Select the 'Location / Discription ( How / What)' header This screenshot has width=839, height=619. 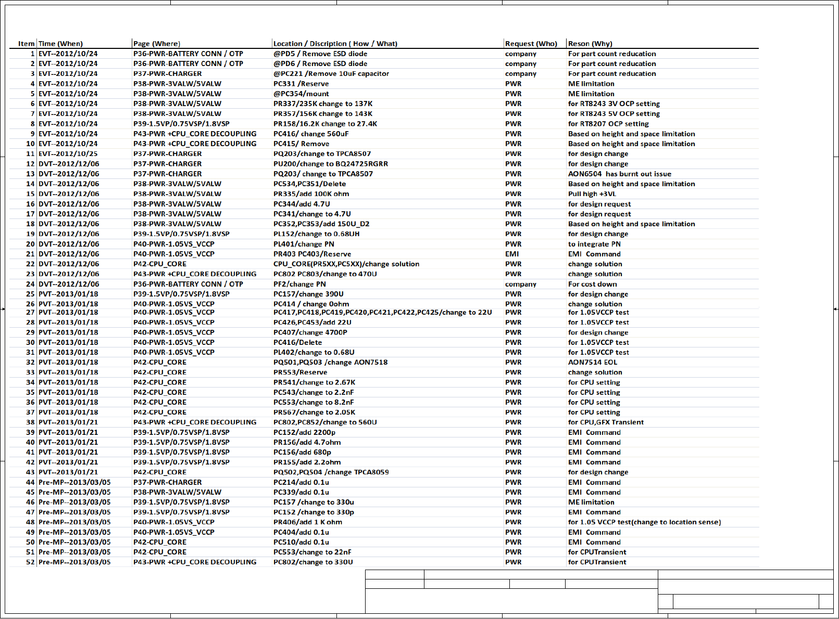(x=335, y=44)
